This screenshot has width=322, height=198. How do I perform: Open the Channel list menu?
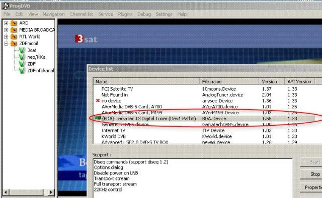(82, 14)
